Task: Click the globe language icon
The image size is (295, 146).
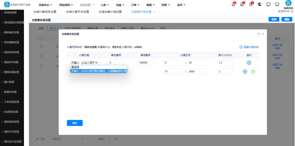Action: pos(259,5)
